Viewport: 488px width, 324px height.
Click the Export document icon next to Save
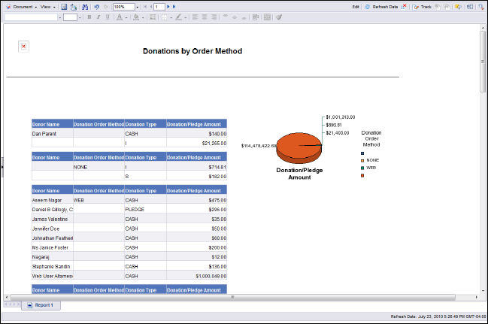tap(74, 6)
